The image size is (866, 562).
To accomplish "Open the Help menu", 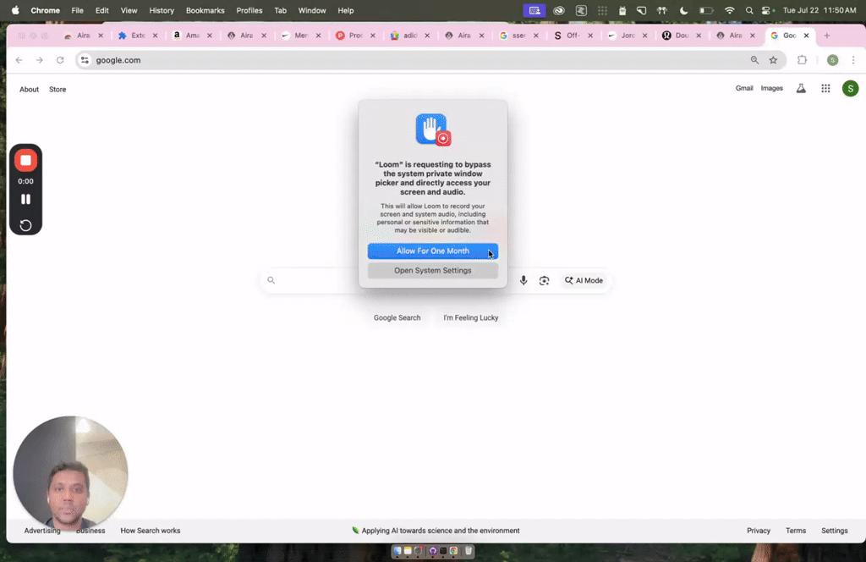I will pyautogui.click(x=346, y=10).
